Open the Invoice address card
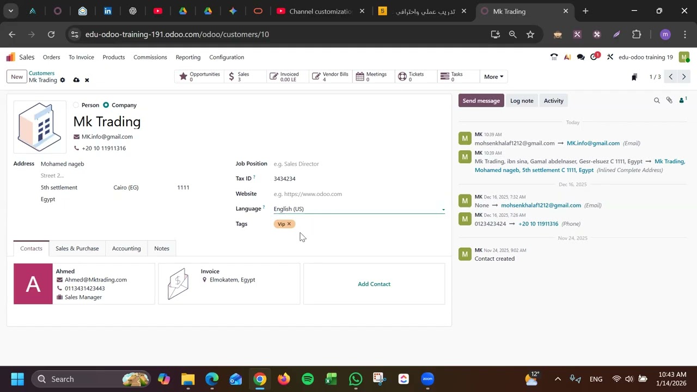Screen dimensions: 697x392 pos(229,284)
